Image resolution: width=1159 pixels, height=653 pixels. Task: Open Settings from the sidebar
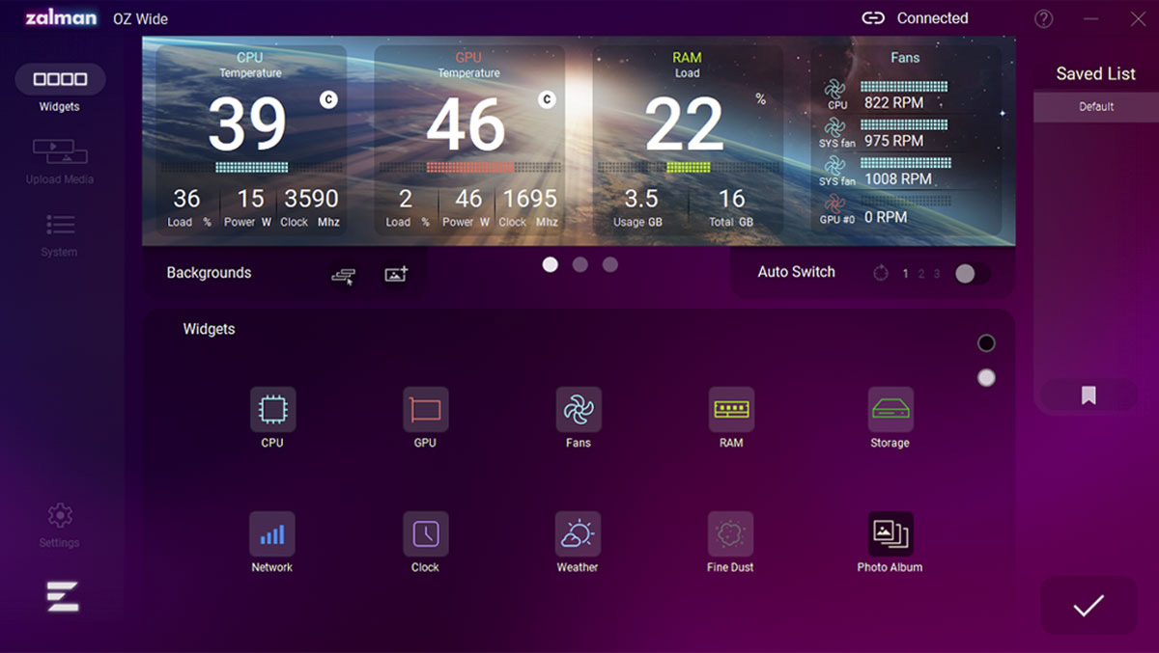[x=60, y=525]
